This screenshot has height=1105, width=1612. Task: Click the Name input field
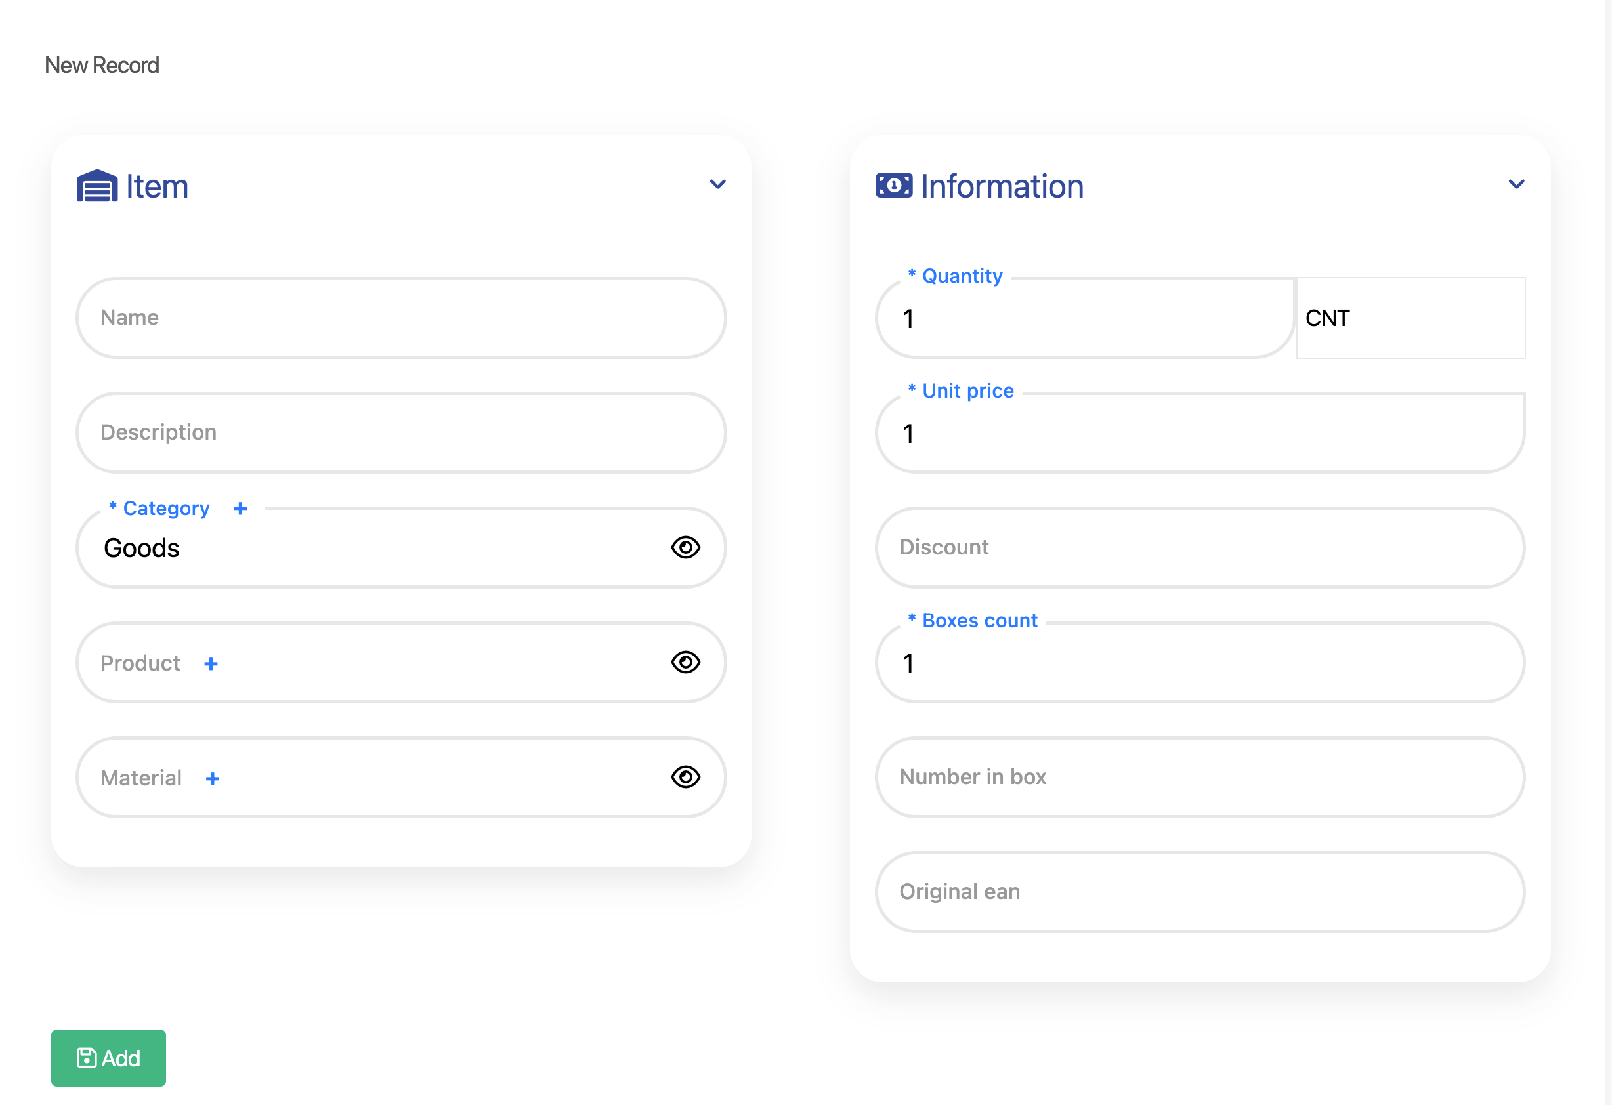click(400, 318)
